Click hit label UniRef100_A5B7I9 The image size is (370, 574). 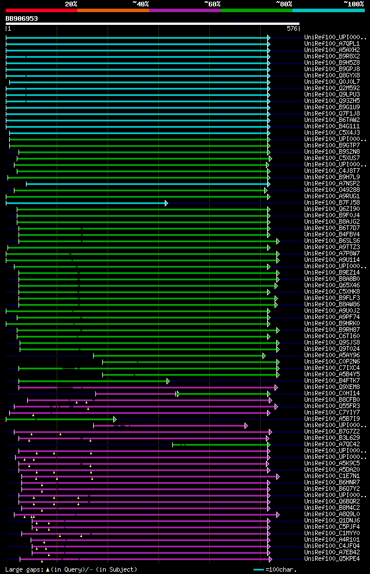pos(332,419)
